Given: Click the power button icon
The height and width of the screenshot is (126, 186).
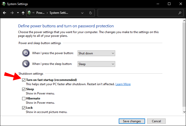Looking at the screenshot, I should click(x=26, y=53).
